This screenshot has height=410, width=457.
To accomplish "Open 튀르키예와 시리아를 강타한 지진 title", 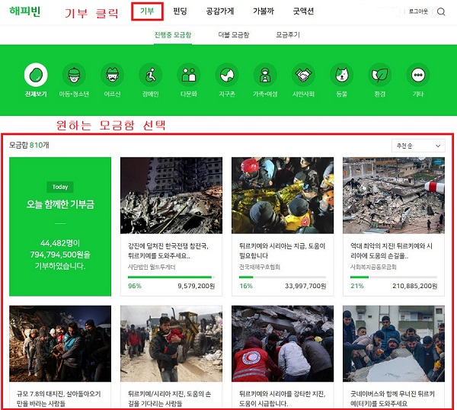I will tap(282, 399).
